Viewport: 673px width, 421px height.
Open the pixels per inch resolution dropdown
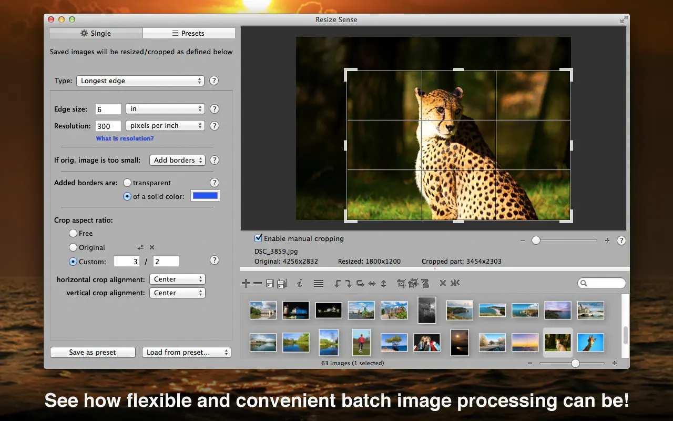(x=165, y=126)
